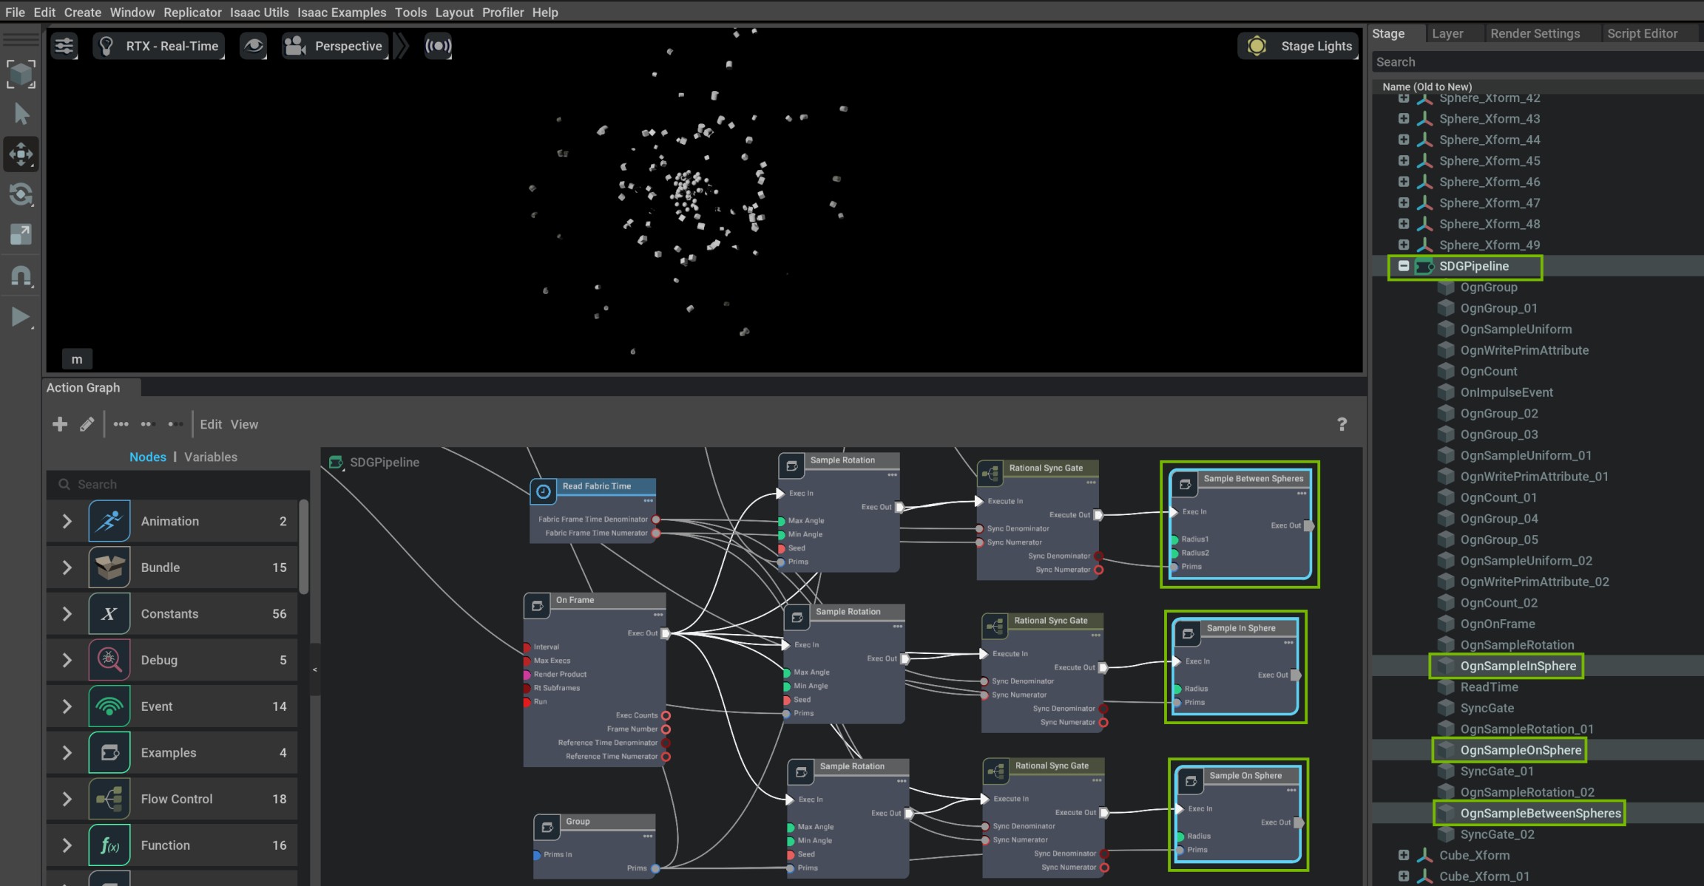Click the Sample On Sphere node icon
Image resolution: width=1704 pixels, height=886 pixels.
point(1191,781)
